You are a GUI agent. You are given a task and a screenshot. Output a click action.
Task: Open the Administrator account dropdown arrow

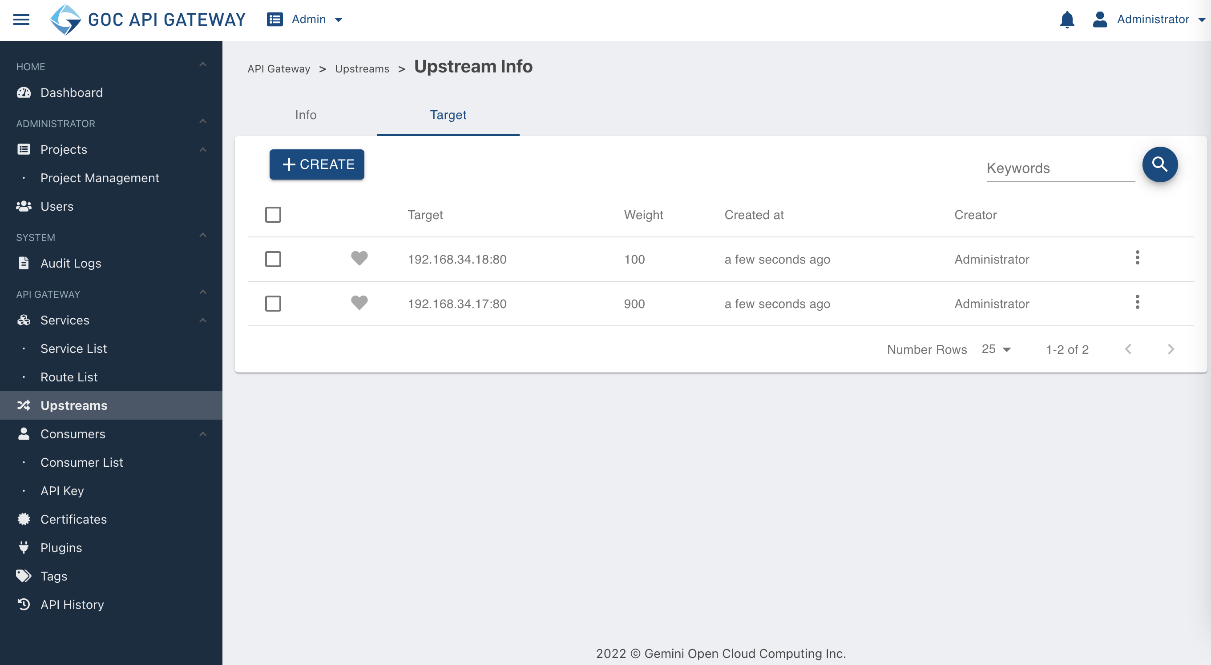click(x=1201, y=20)
